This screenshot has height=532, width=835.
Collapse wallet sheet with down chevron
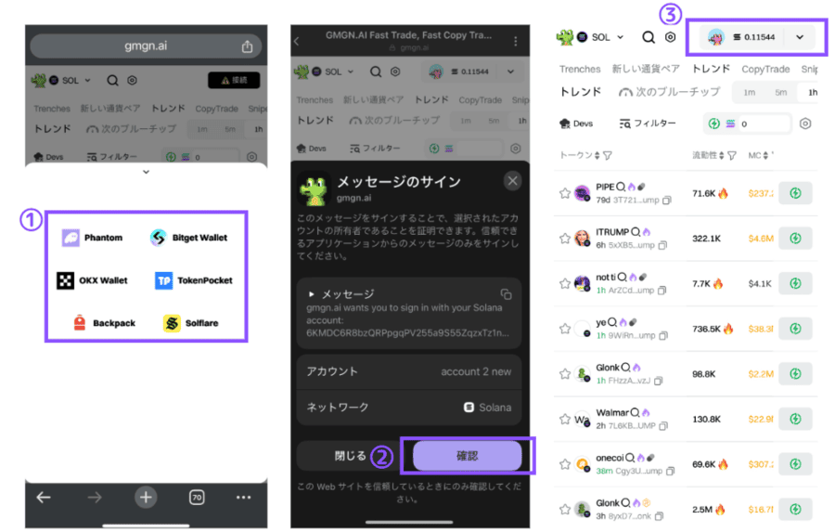[x=146, y=172]
